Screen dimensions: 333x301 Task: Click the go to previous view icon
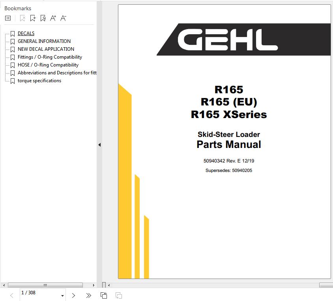click(104, 295)
